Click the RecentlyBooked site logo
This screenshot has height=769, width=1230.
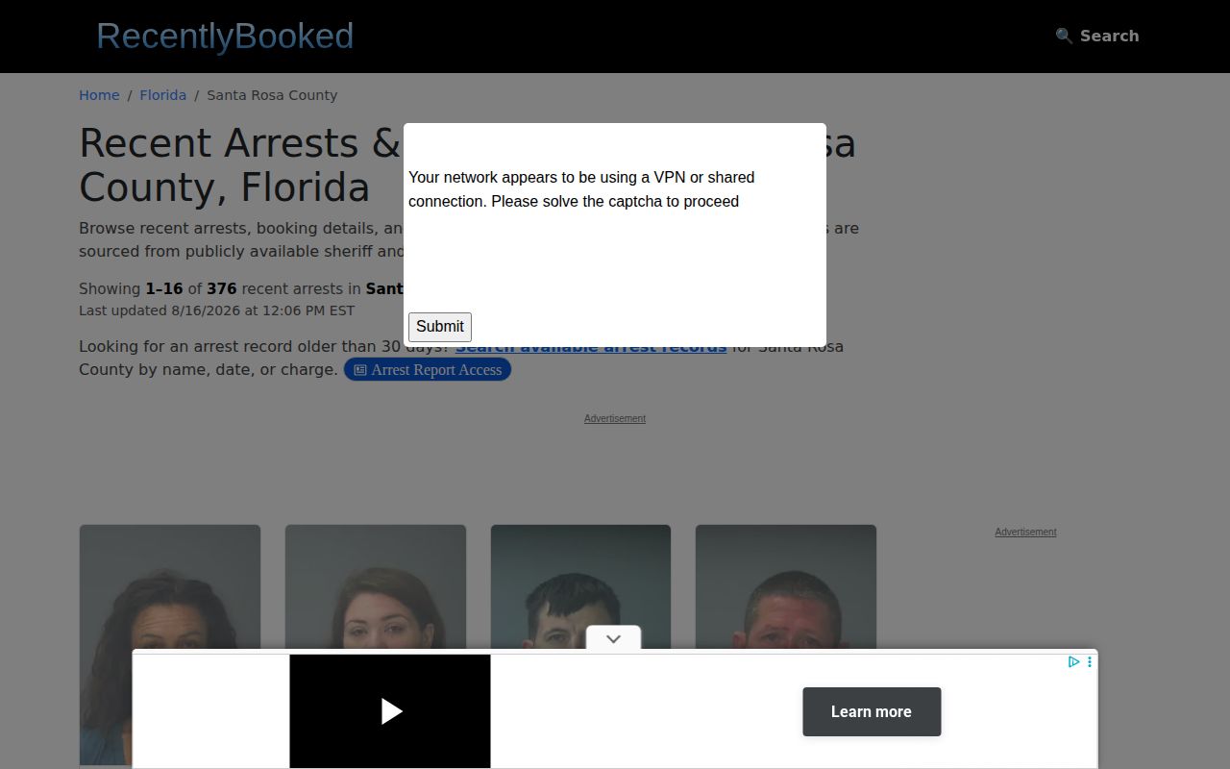click(225, 37)
